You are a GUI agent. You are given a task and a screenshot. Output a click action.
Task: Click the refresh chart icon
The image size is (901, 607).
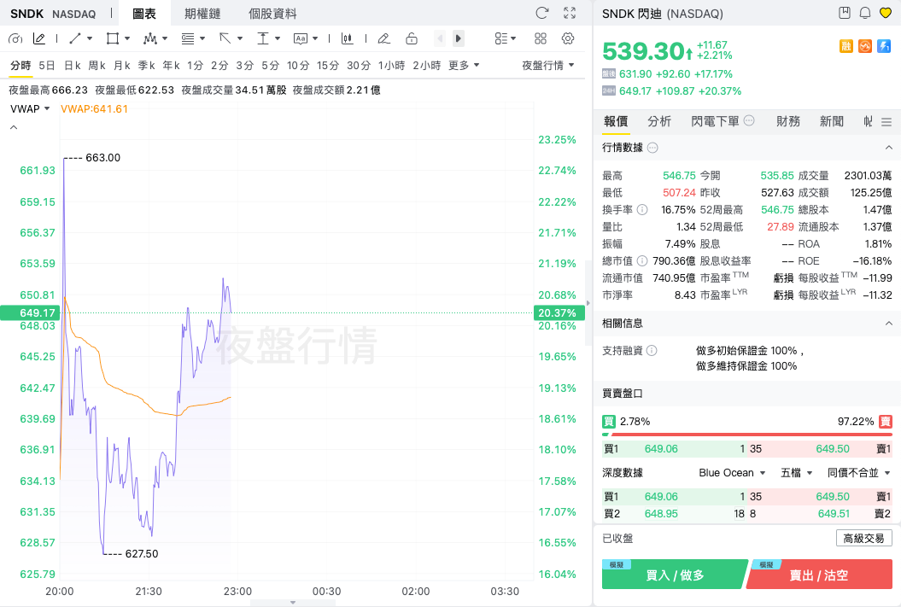[541, 13]
